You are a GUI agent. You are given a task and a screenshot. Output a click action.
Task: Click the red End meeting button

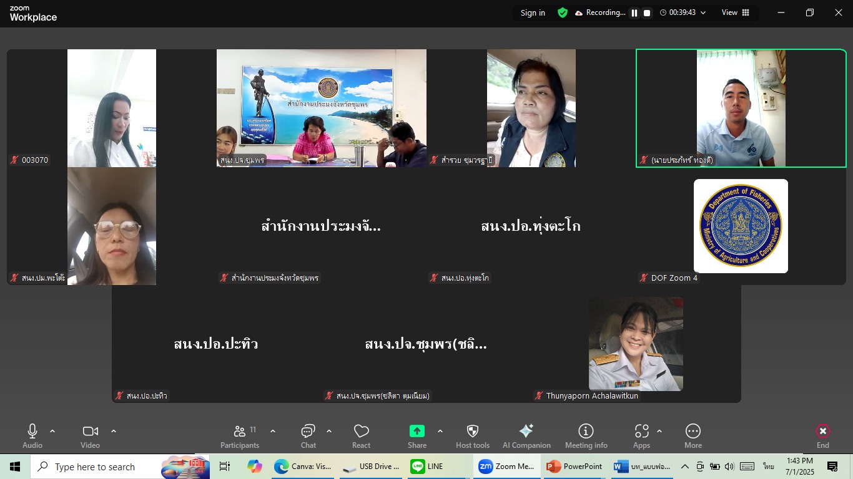tap(822, 431)
